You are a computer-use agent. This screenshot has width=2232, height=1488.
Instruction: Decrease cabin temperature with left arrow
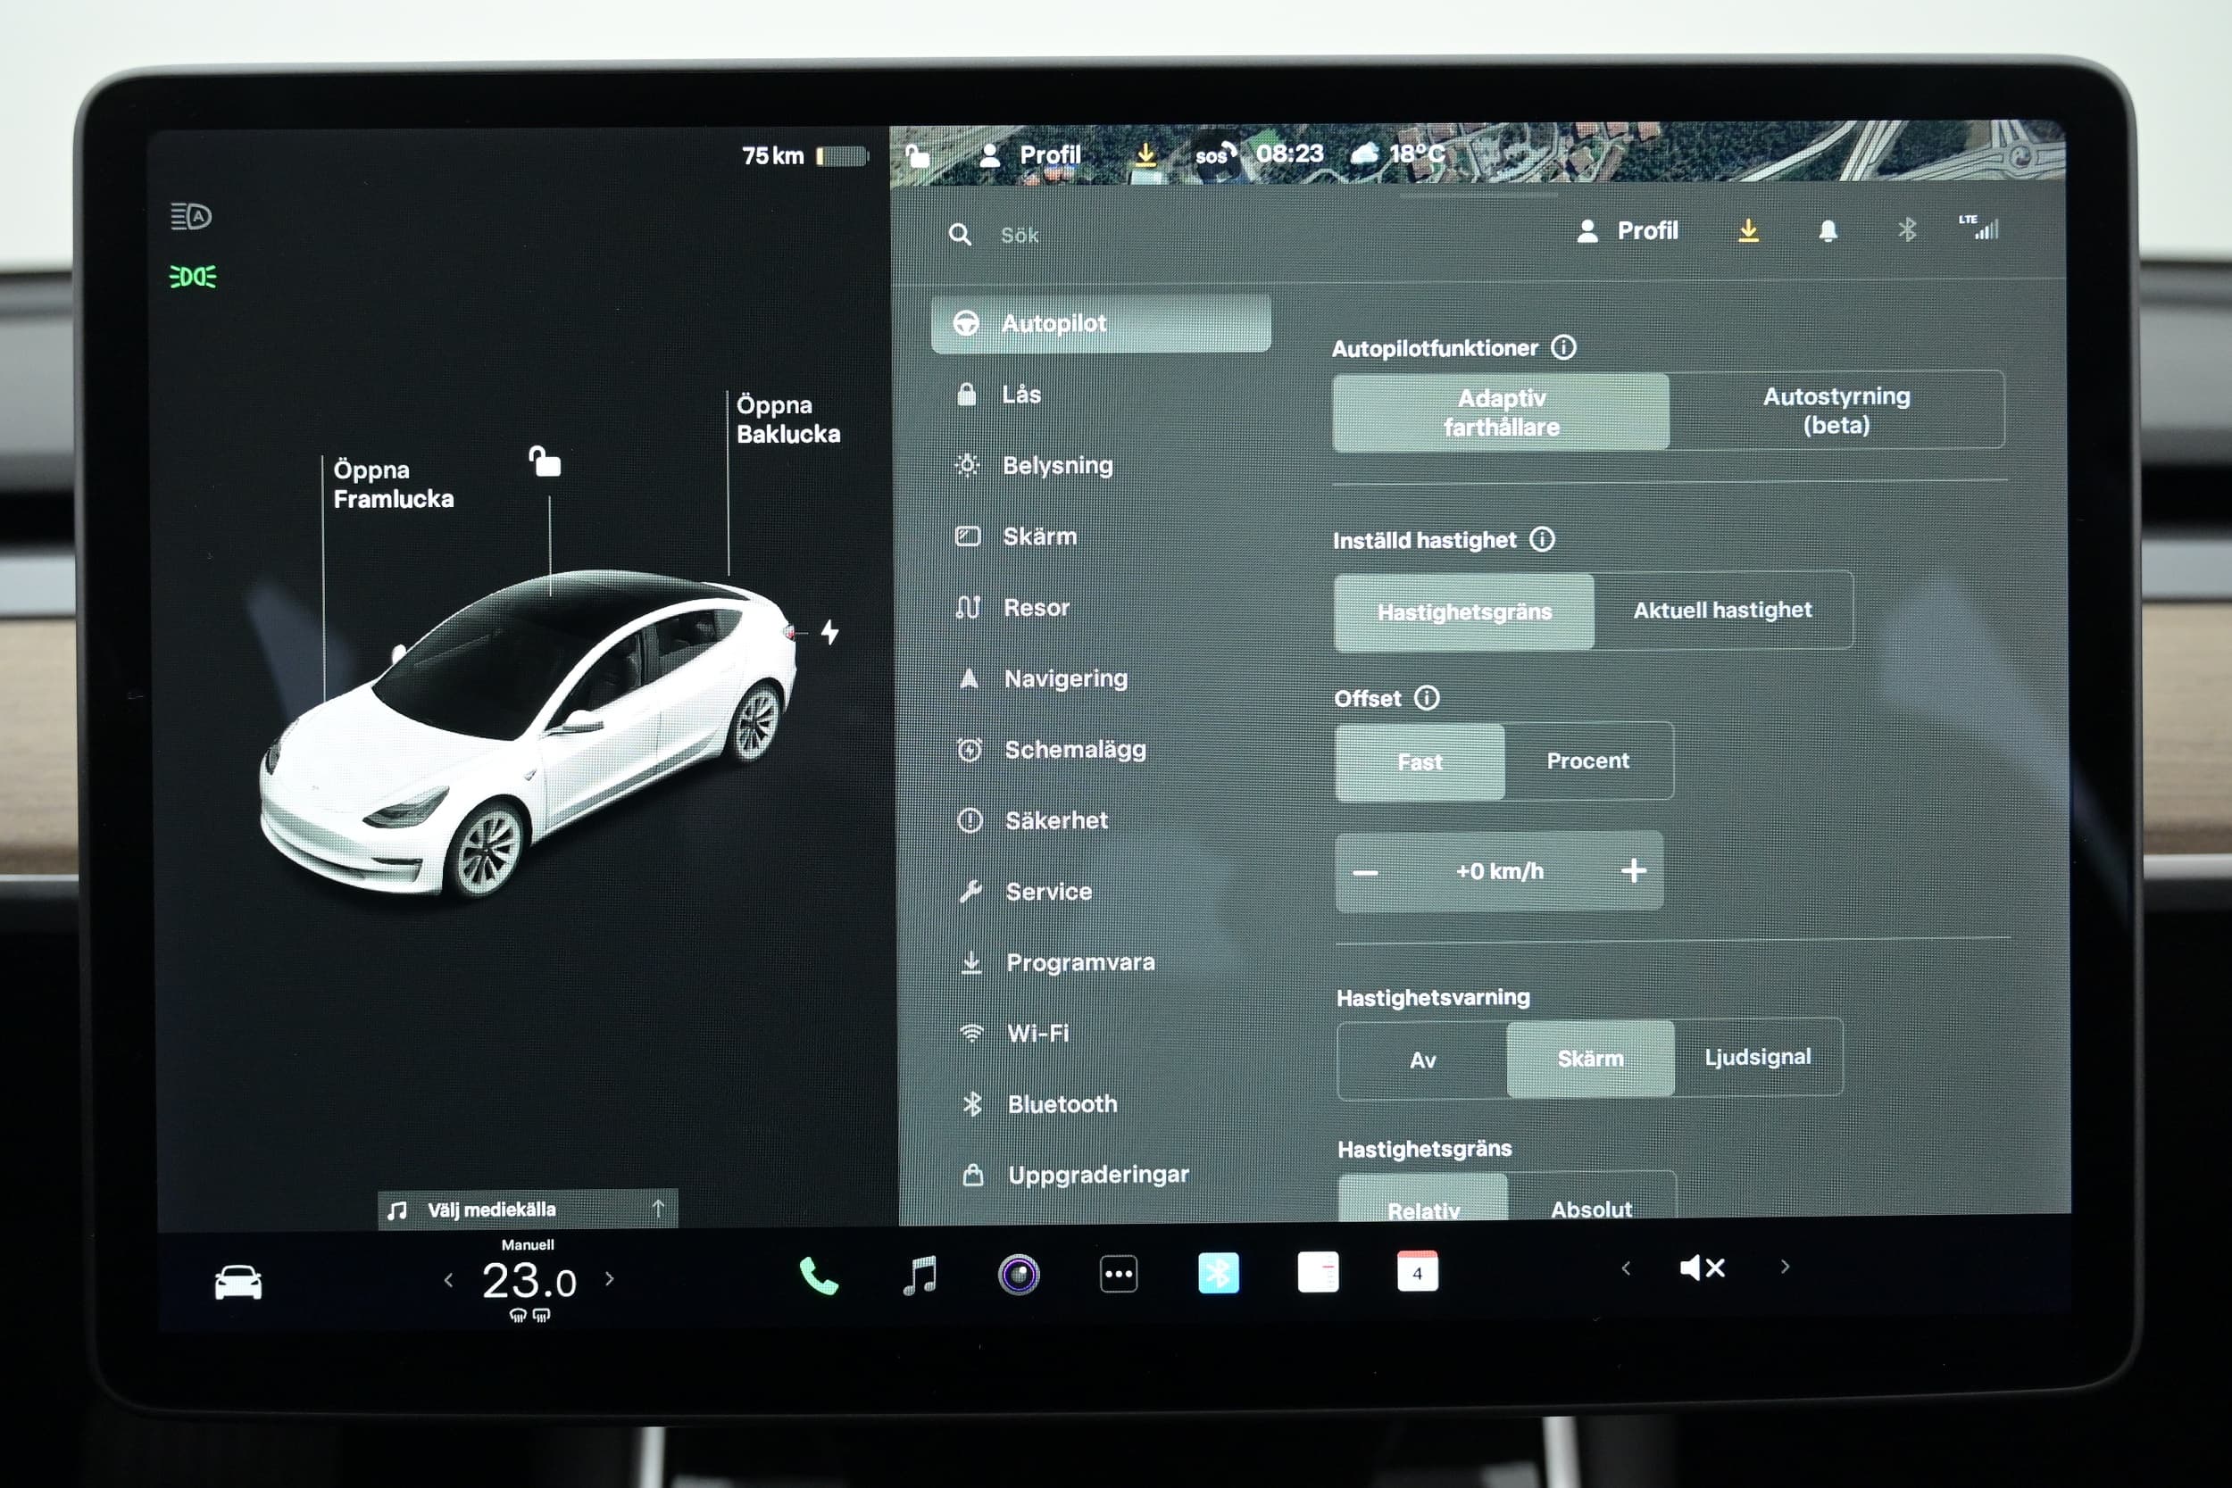448,1280
